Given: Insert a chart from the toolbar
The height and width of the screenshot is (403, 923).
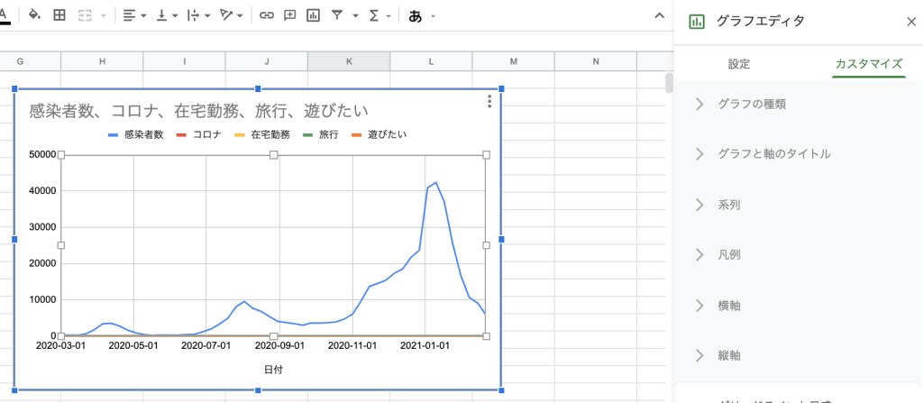Looking at the screenshot, I should pyautogui.click(x=313, y=16).
